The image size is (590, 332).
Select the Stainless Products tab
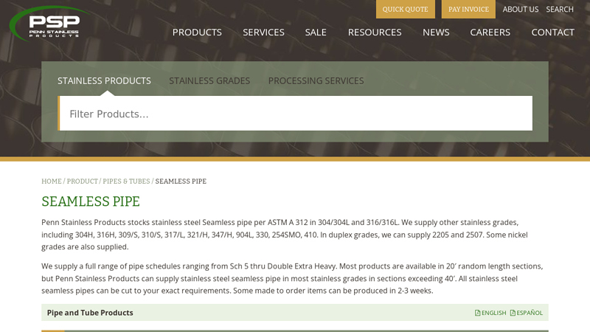(104, 81)
